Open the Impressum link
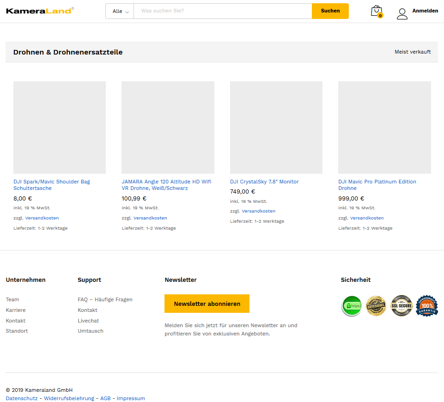The width and height of the screenshot is (444, 402). tap(131, 398)
